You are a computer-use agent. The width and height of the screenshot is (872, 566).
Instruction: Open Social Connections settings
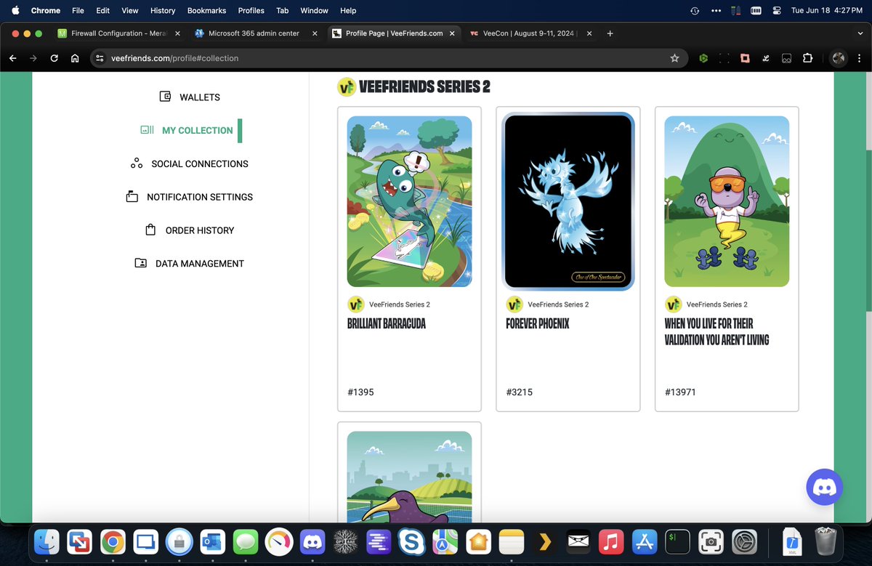[x=200, y=164]
